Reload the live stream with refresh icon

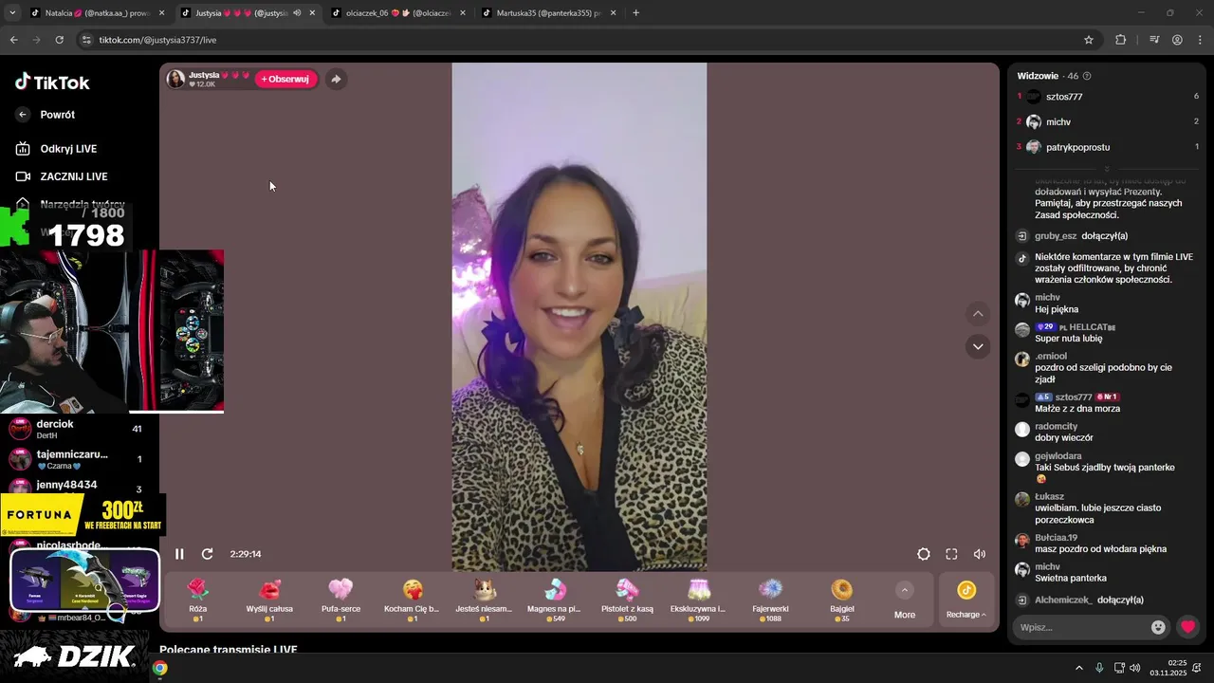point(207,554)
